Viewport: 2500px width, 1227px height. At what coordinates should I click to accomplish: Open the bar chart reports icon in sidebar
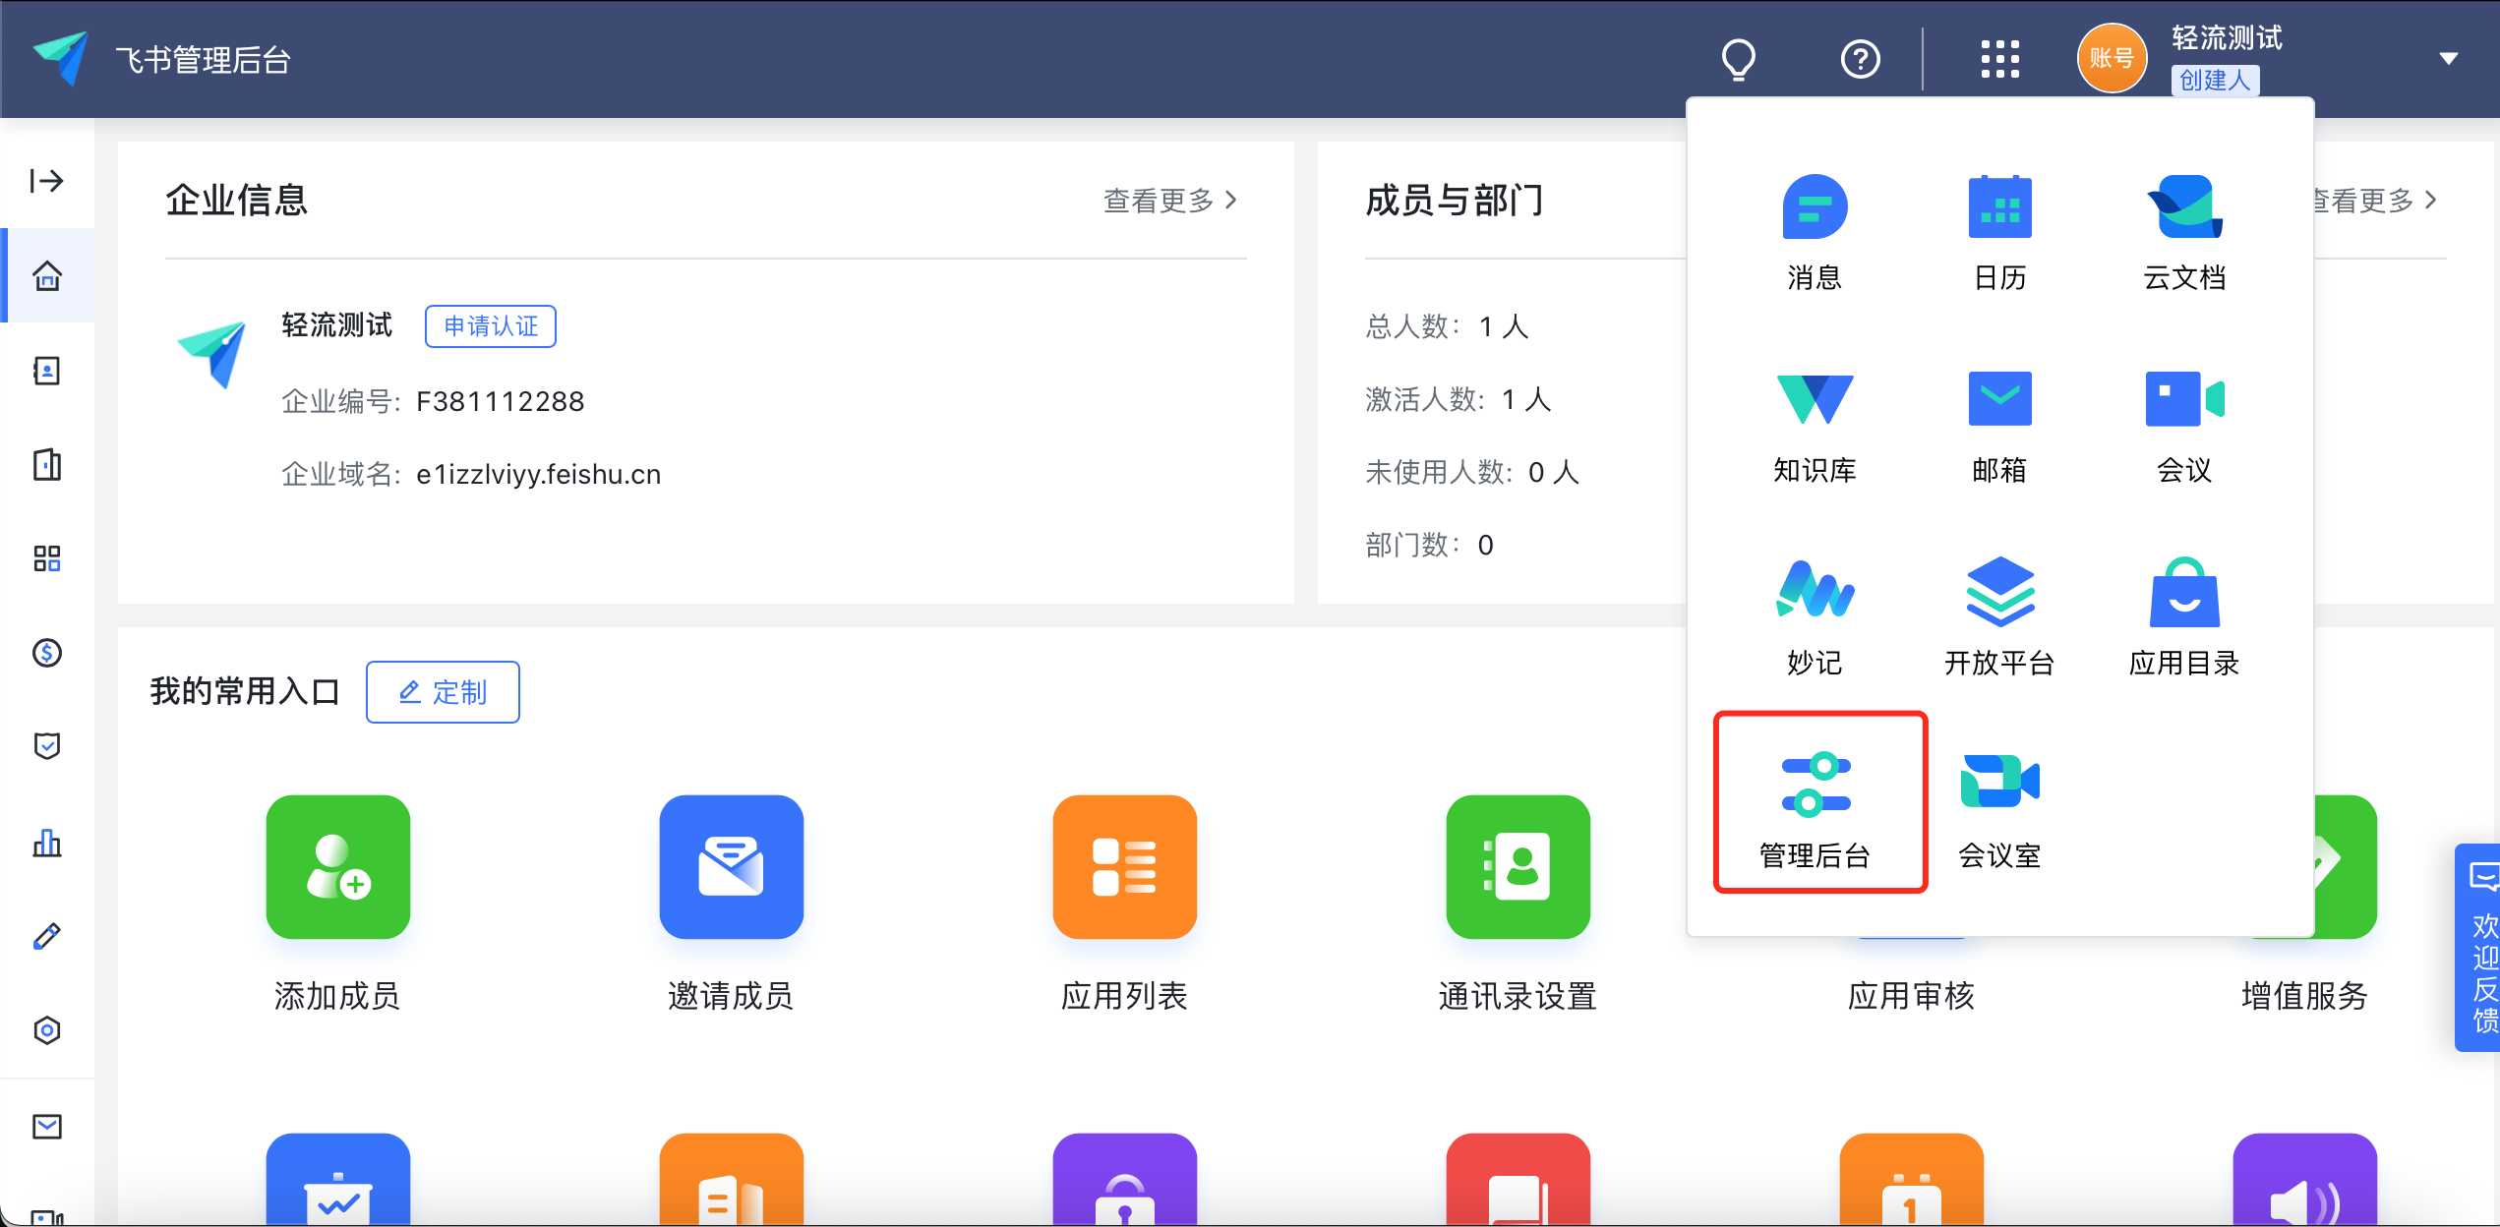pos(47,842)
